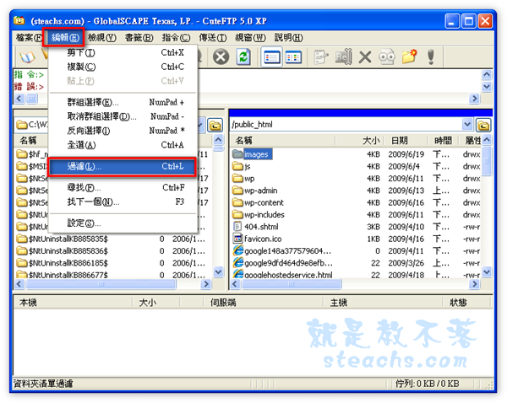Open the 指令(C) menu

tap(176, 38)
